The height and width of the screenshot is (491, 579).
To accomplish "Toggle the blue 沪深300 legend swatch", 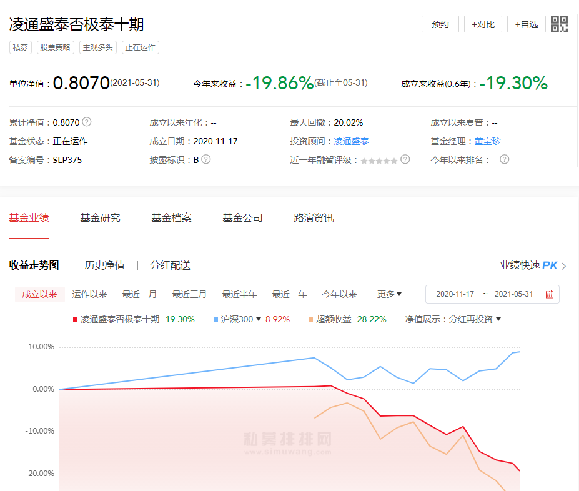I will [215, 320].
